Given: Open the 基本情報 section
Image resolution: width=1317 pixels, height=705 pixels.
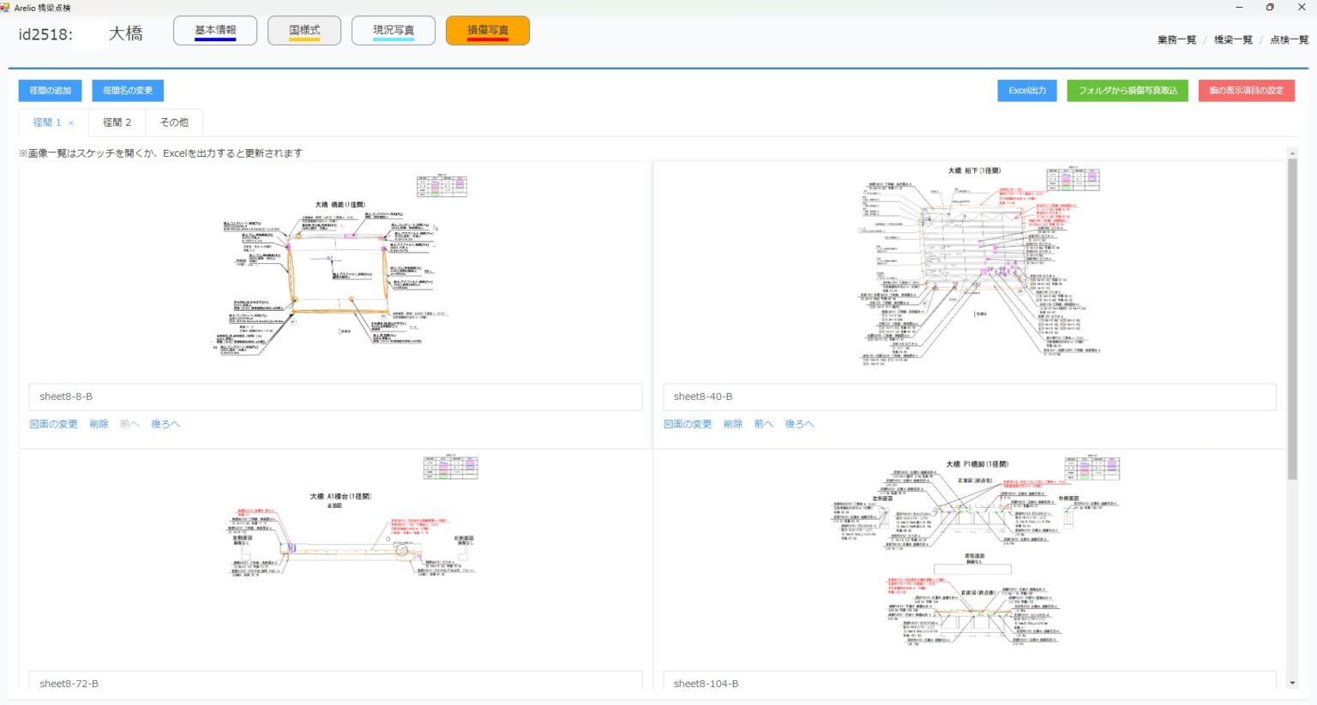Looking at the screenshot, I should 215,31.
